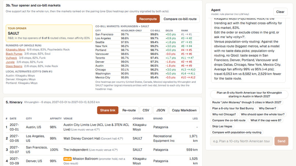Click the Mexico City co-bill market row
Screen dimensions: 296x166
pyautogui.click(x=147, y=77)
